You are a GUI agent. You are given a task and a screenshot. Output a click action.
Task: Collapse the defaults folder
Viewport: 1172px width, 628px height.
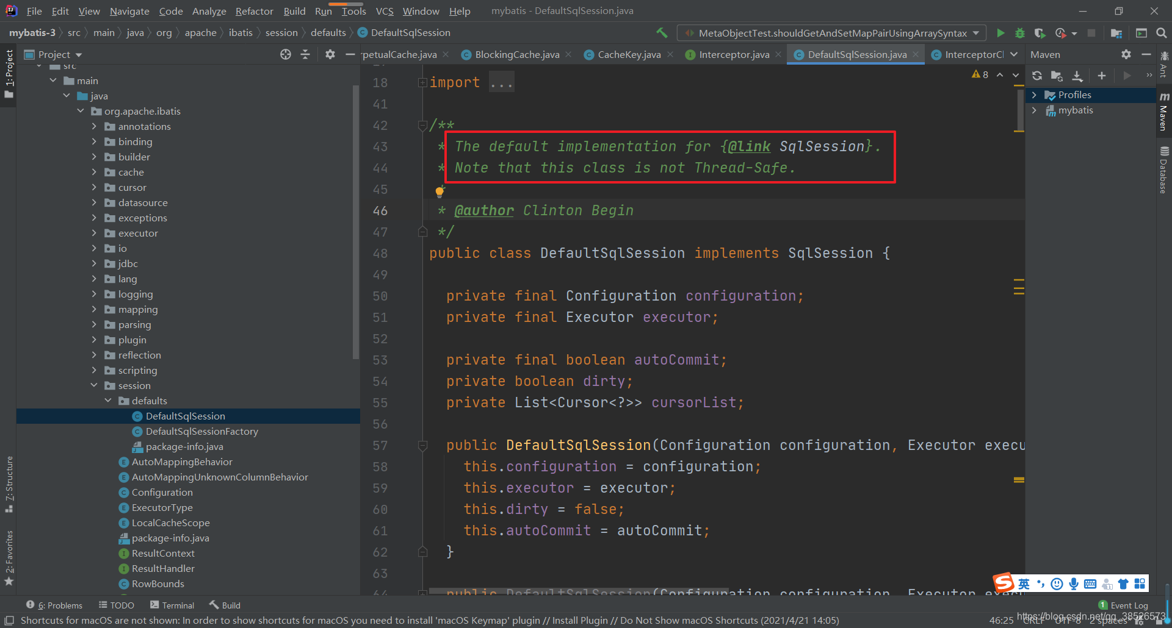pos(108,401)
